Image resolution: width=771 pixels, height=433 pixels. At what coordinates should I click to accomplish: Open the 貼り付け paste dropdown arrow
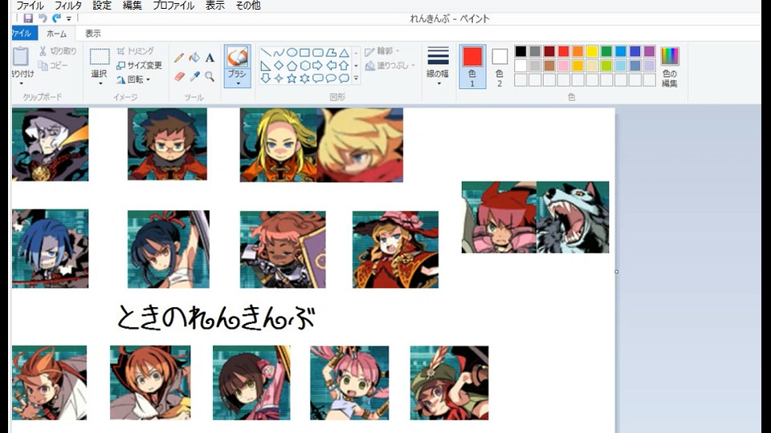(21, 84)
